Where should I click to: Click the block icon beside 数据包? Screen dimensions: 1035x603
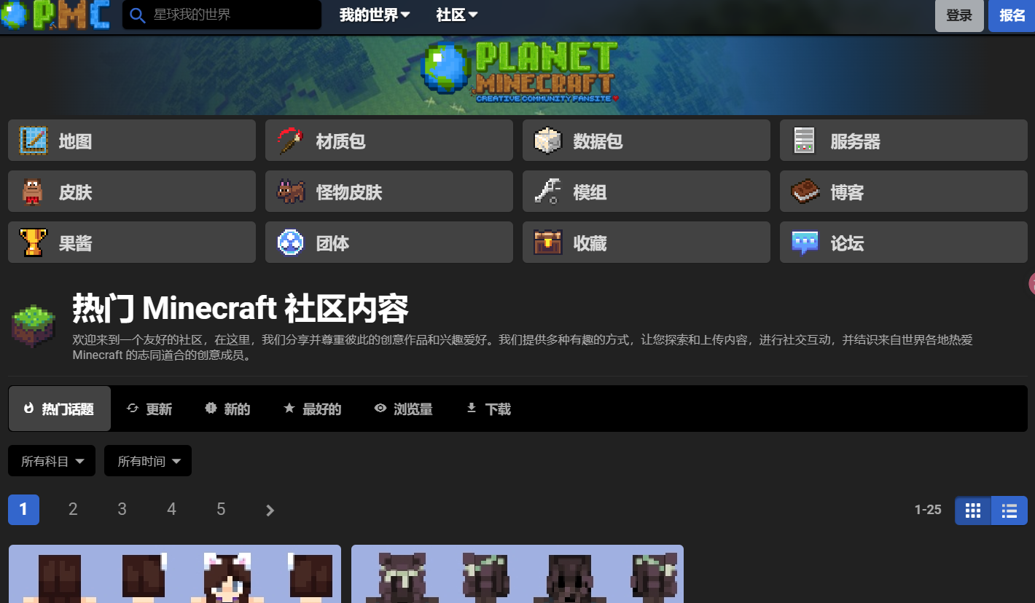click(547, 141)
